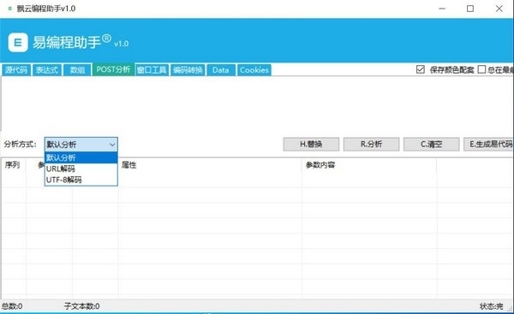Screen dimensions: 514x314
Task: Click the small green title bar app icon
Action: [10, 9]
